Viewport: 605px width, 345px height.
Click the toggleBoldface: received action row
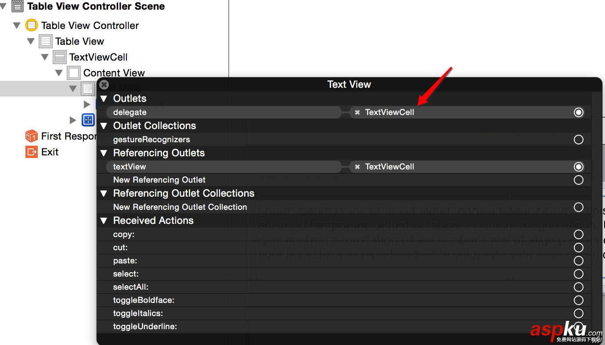pyautogui.click(x=144, y=300)
